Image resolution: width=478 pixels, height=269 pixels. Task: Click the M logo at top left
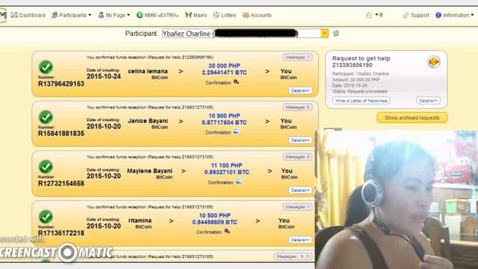(3, 15)
